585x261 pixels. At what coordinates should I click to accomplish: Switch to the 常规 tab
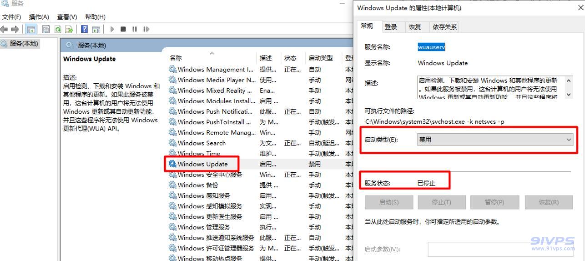tap(367, 26)
